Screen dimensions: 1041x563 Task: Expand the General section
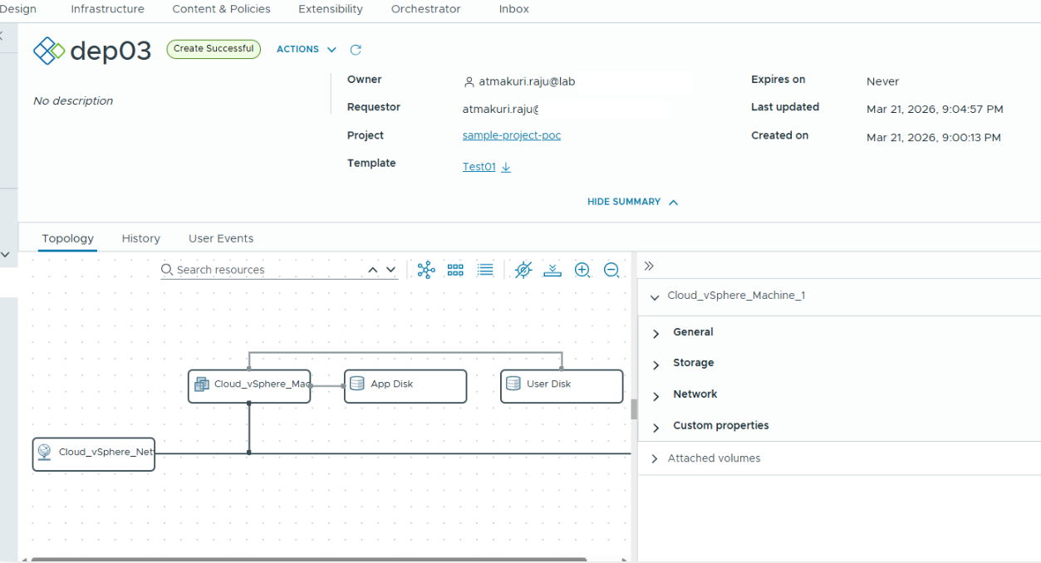coord(693,332)
